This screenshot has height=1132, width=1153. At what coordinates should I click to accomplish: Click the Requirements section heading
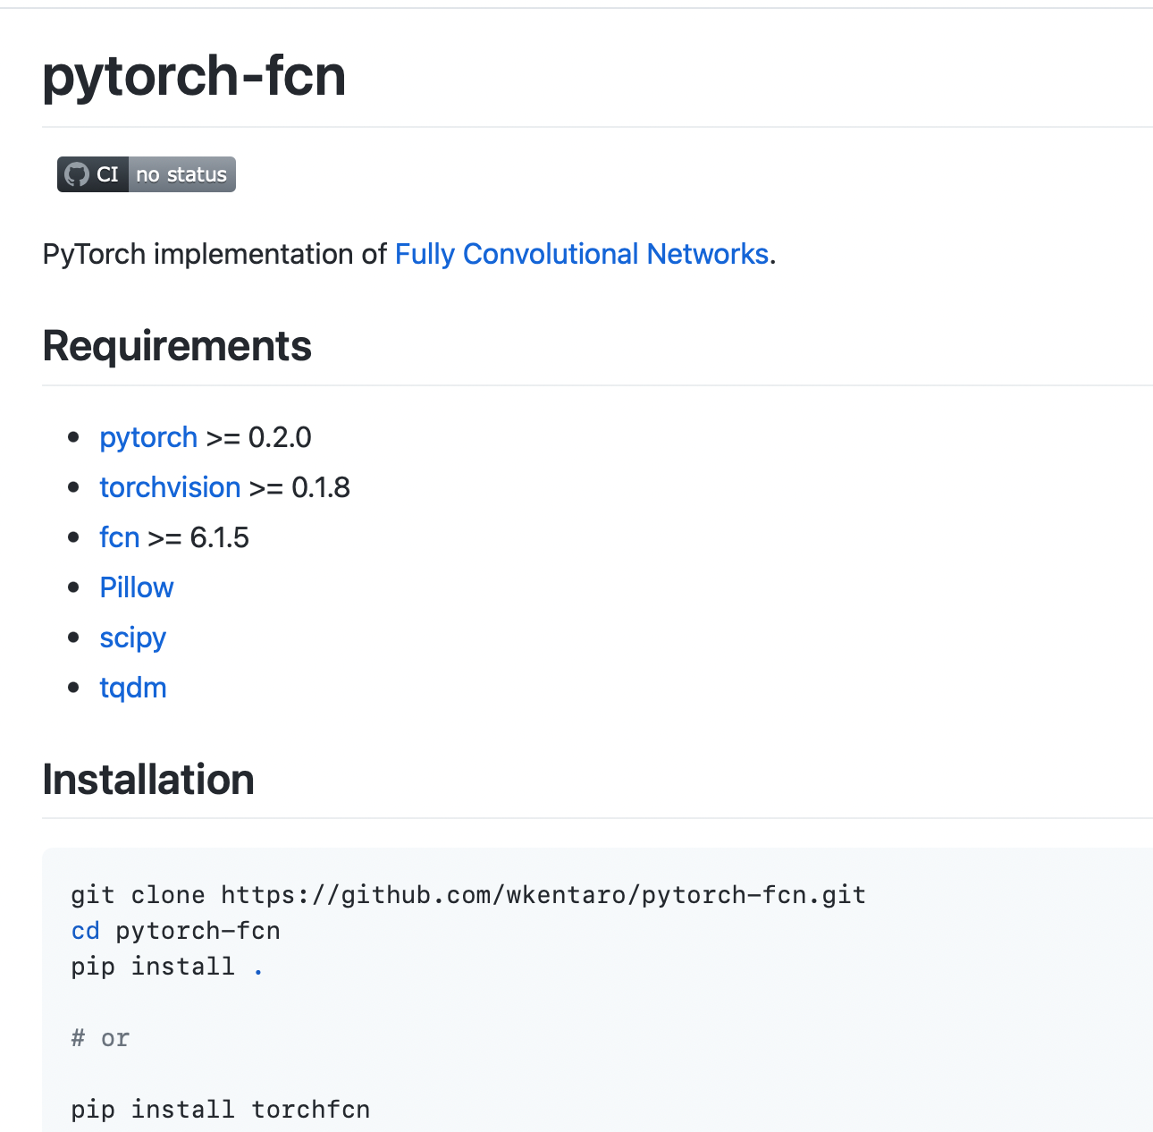point(177,346)
